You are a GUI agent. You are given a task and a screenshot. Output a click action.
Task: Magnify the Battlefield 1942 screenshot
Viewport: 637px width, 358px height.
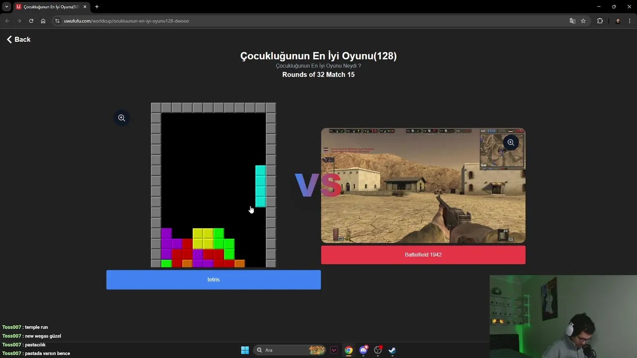pos(511,143)
